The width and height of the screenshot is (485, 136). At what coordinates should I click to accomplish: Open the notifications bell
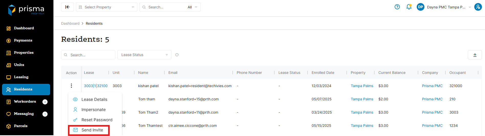pyautogui.click(x=409, y=7)
